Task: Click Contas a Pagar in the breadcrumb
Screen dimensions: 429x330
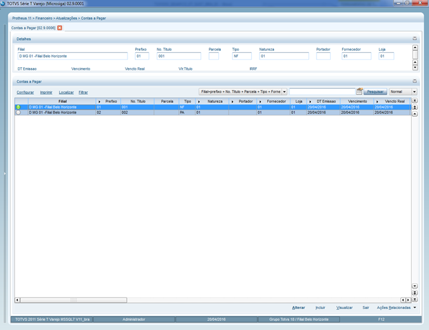Action: [93, 18]
